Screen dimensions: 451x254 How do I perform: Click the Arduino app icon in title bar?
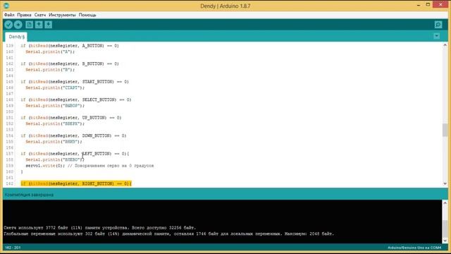[x=6, y=6]
